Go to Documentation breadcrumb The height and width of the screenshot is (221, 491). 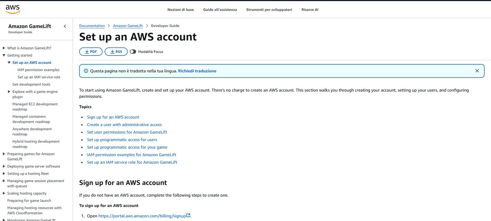[x=92, y=26]
